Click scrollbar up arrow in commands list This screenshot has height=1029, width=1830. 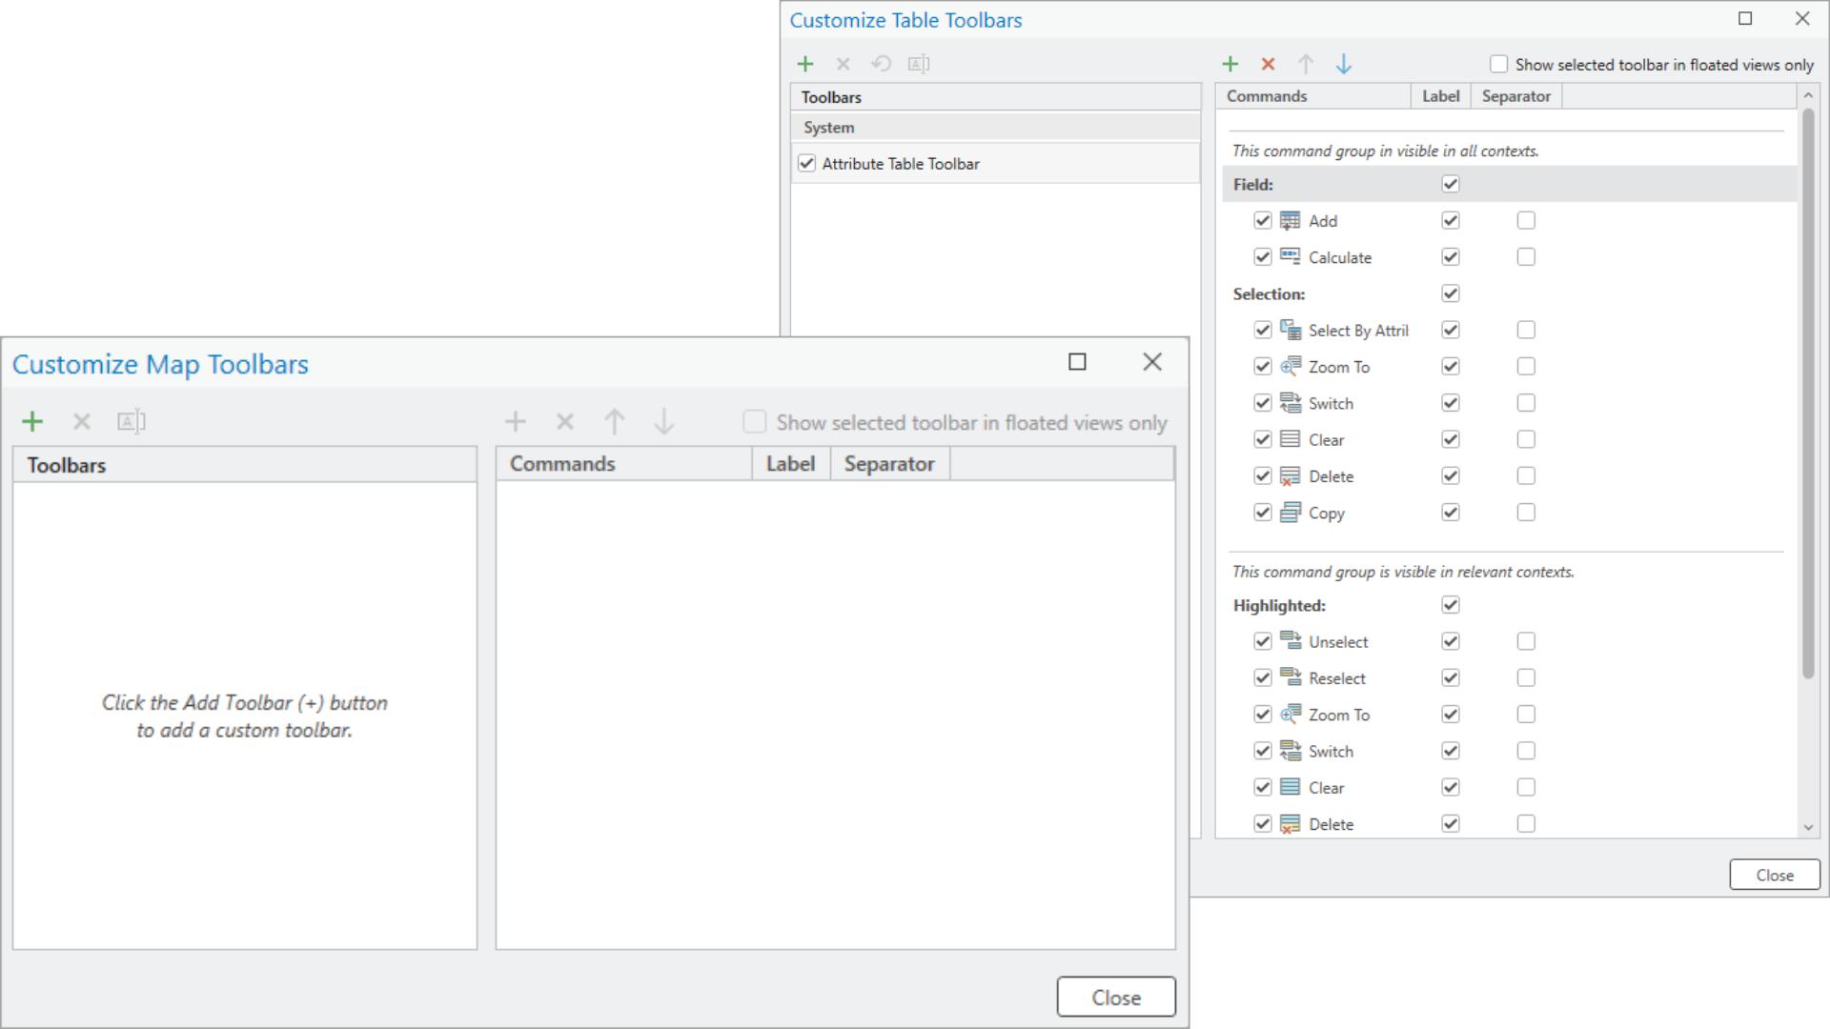coord(1808,95)
